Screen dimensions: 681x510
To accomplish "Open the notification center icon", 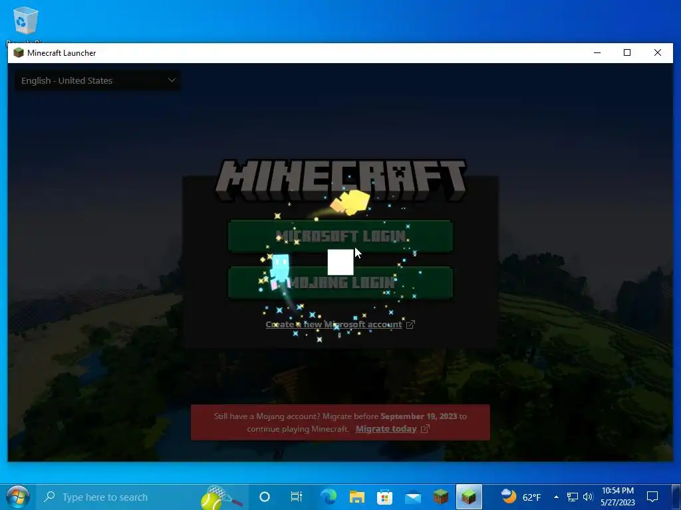I will 652,497.
